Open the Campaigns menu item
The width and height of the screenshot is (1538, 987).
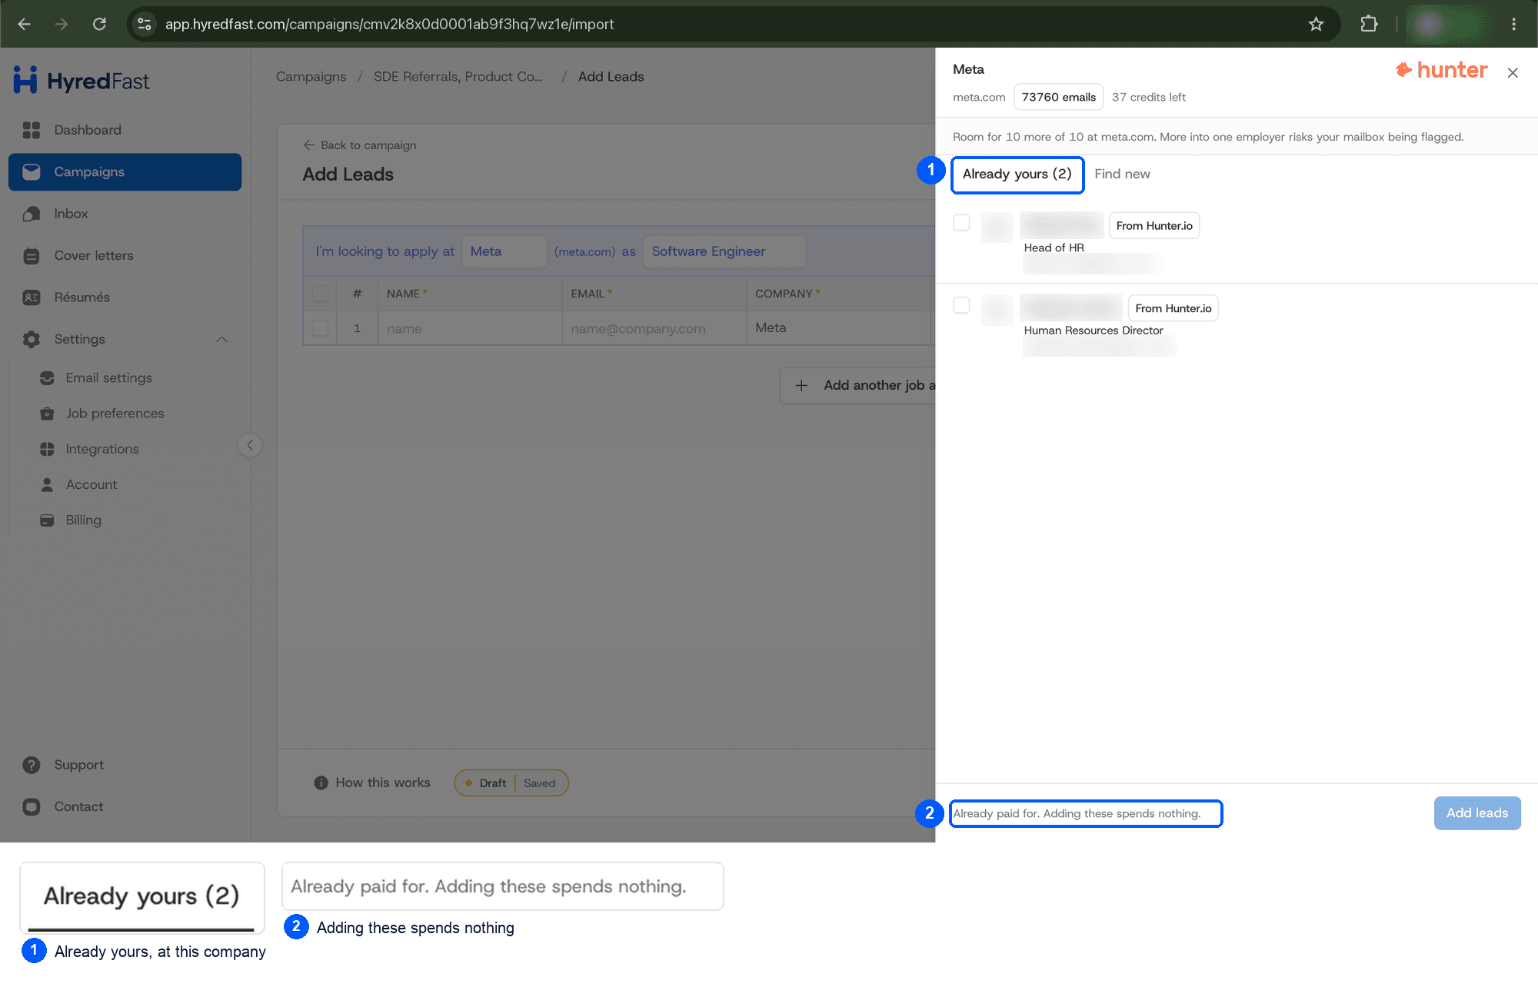coord(125,172)
